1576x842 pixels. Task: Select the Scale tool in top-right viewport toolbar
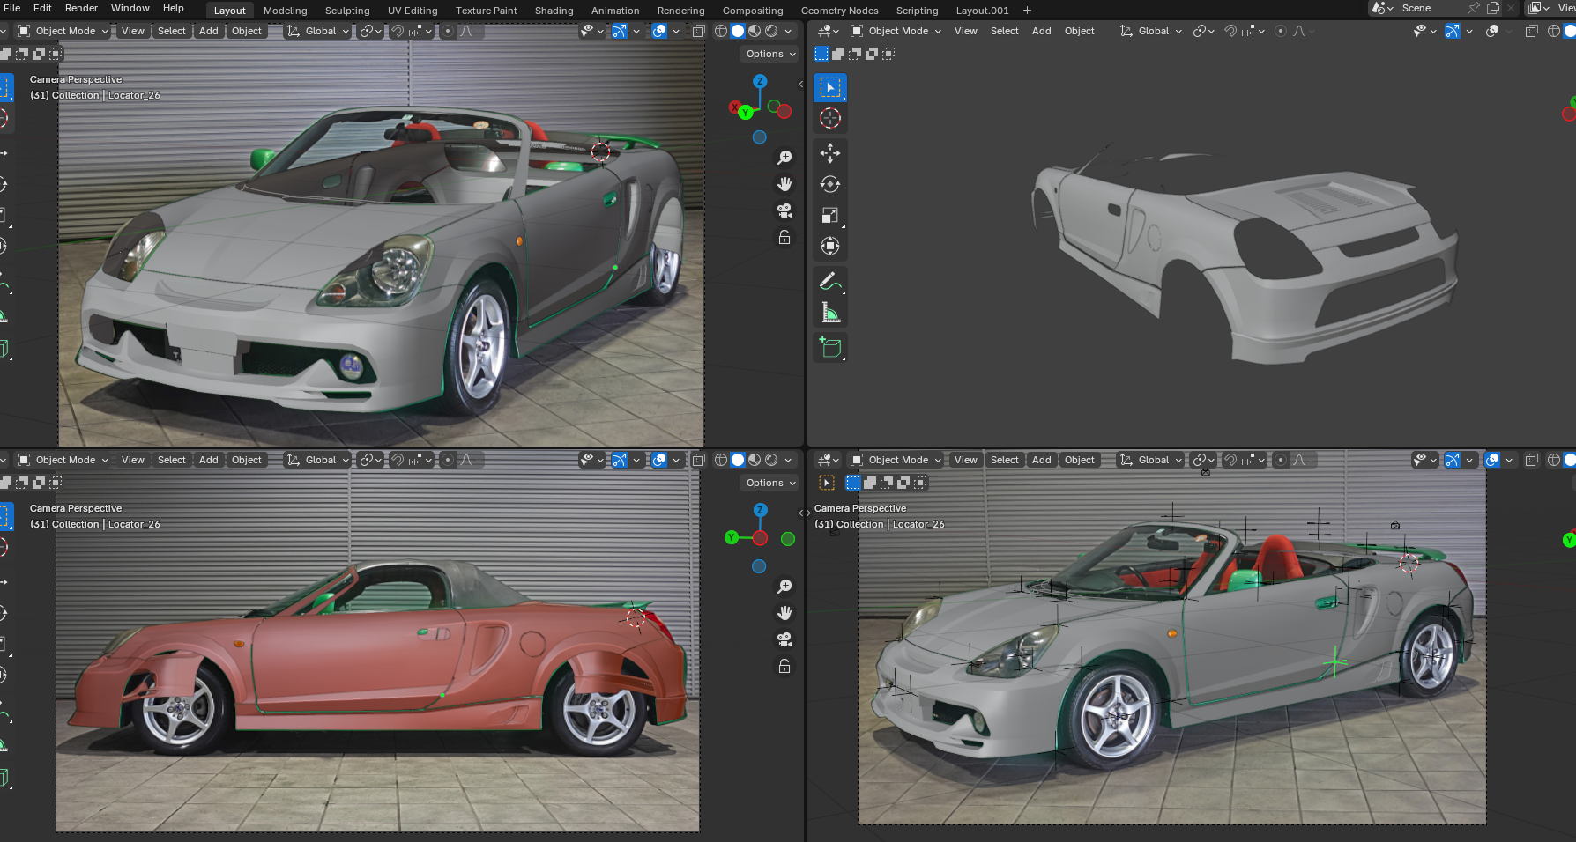[829, 216]
